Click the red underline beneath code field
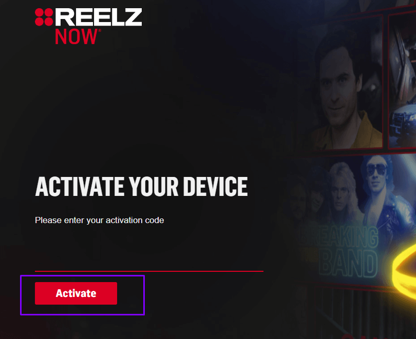This screenshot has width=416, height=339. click(x=149, y=271)
